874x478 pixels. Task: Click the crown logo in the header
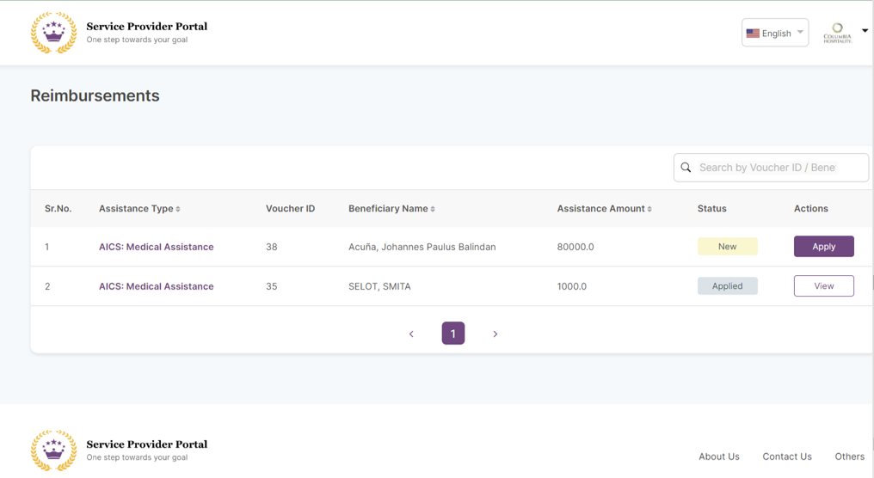coord(53,33)
